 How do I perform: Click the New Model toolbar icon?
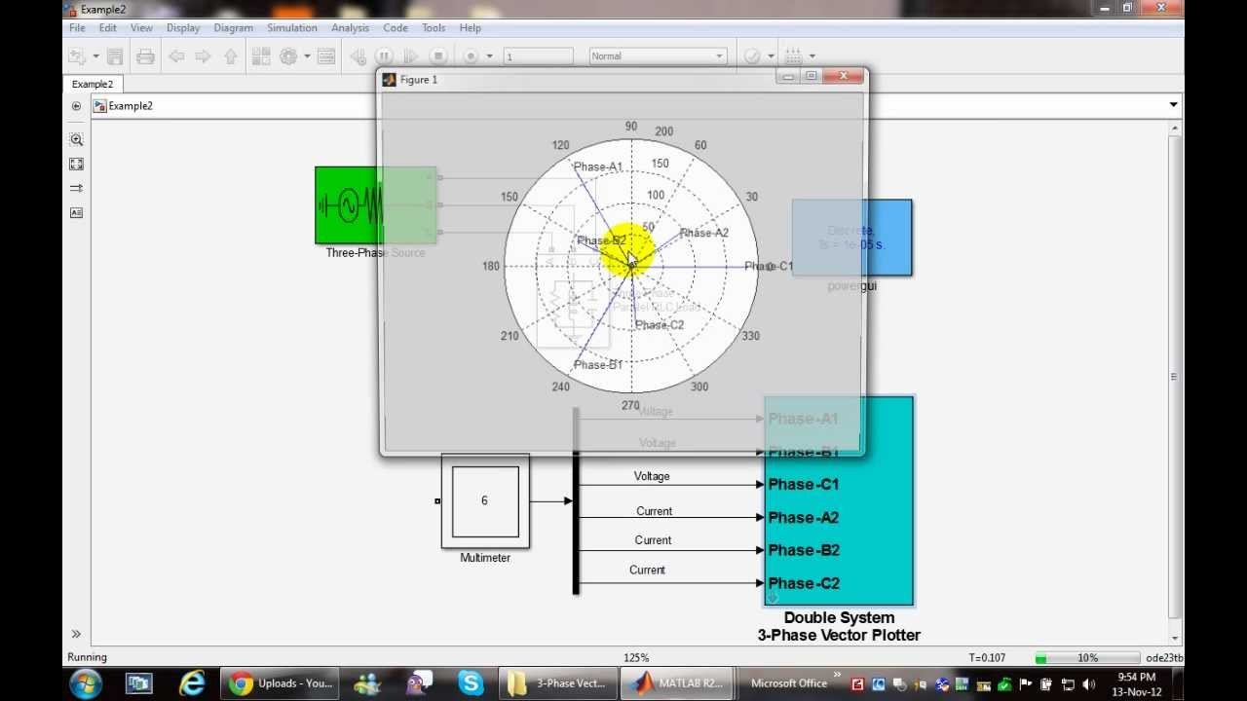(77, 56)
